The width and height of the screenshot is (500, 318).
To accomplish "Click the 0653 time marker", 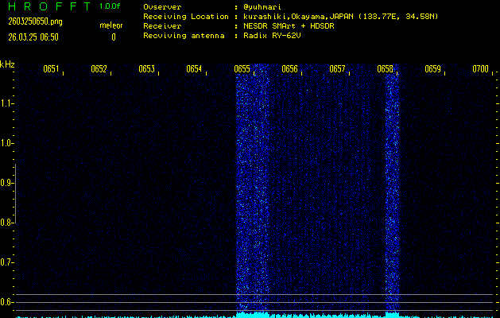I will click(x=146, y=70).
